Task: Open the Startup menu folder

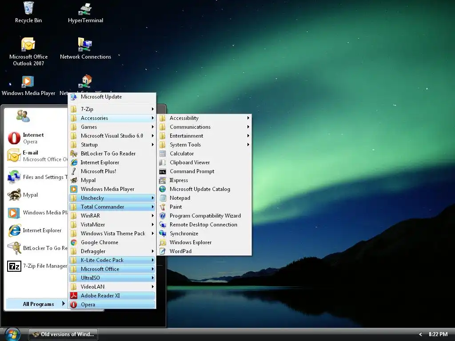Action: tap(112, 145)
